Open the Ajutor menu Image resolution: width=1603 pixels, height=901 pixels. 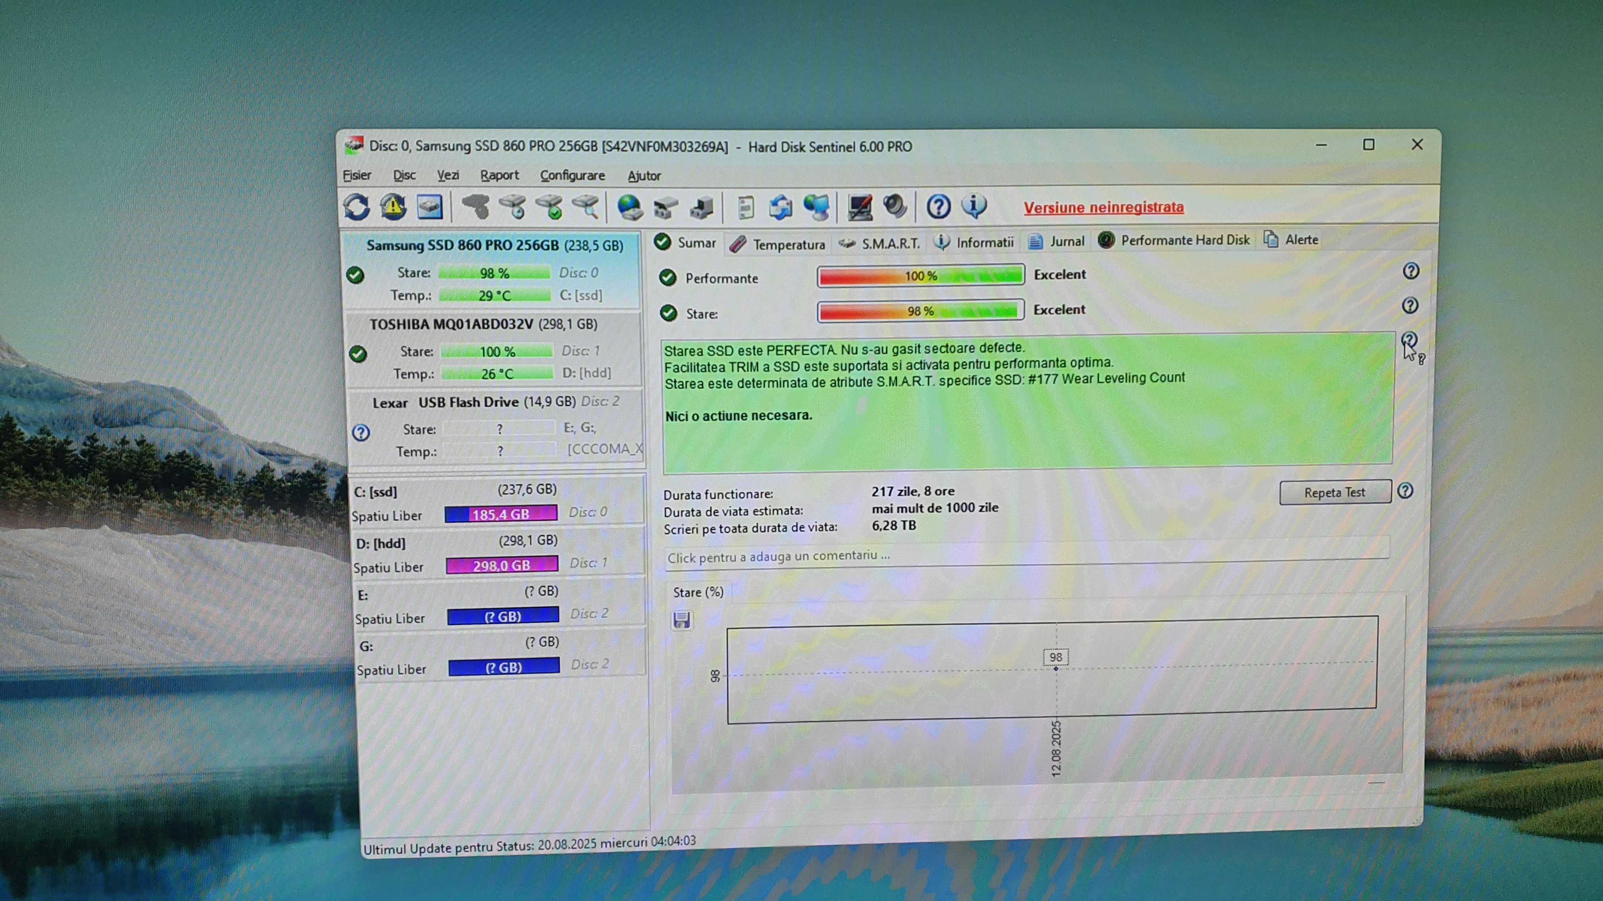tap(644, 176)
